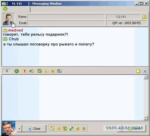Click the Close button

click(x=34, y=129)
